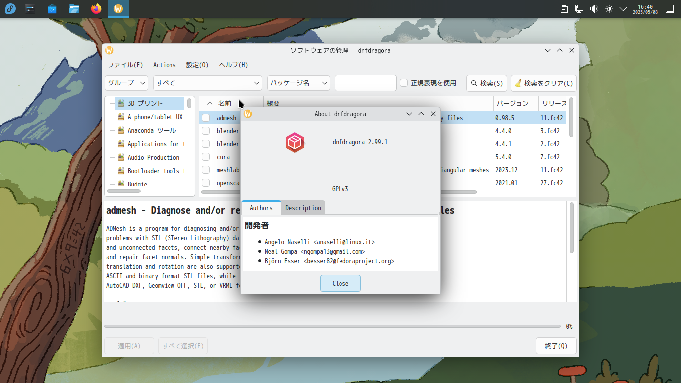Sort packages by the バージョン column header
This screenshot has height=383, width=681.
coord(516,103)
